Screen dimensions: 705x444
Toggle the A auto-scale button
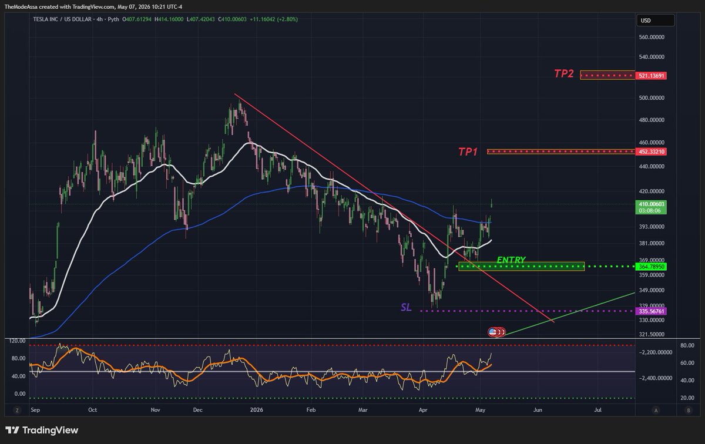coord(655,410)
